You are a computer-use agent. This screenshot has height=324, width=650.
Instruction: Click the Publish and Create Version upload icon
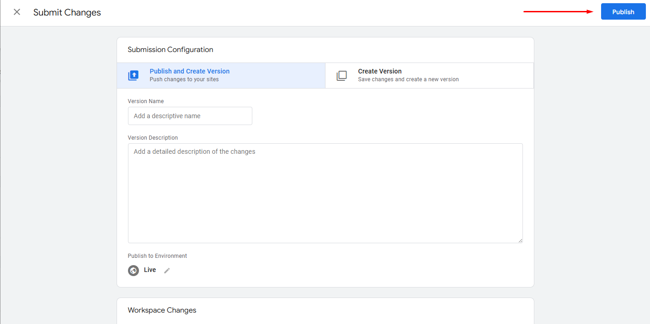coord(133,76)
